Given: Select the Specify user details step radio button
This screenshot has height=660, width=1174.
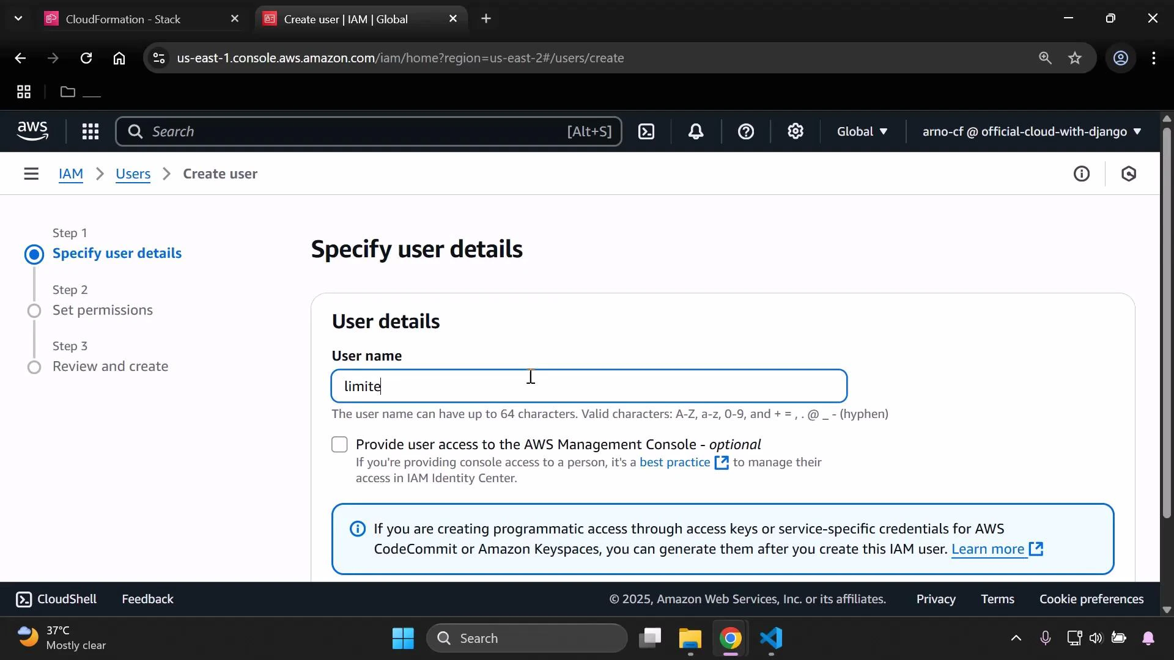Looking at the screenshot, I should 34,254.
